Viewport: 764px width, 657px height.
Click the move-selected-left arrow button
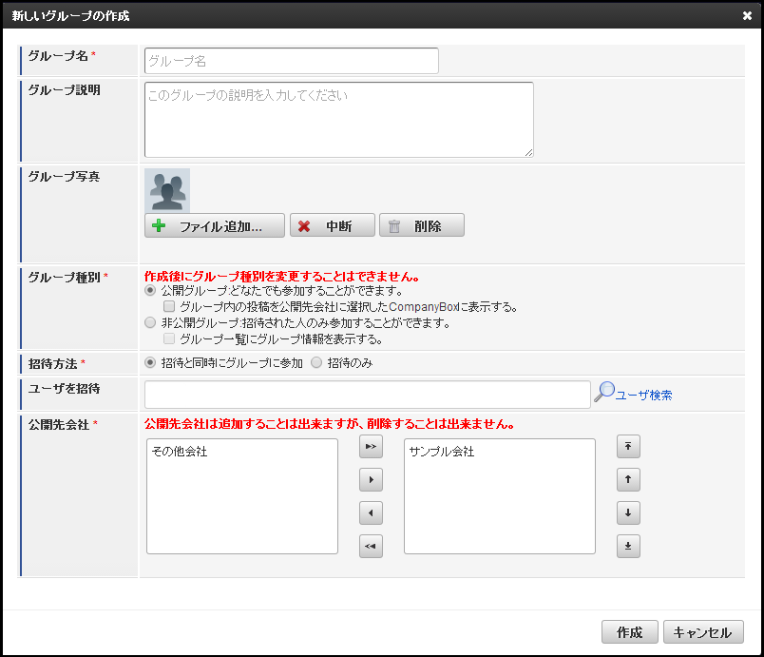pyautogui.click(x=371, y=512)
